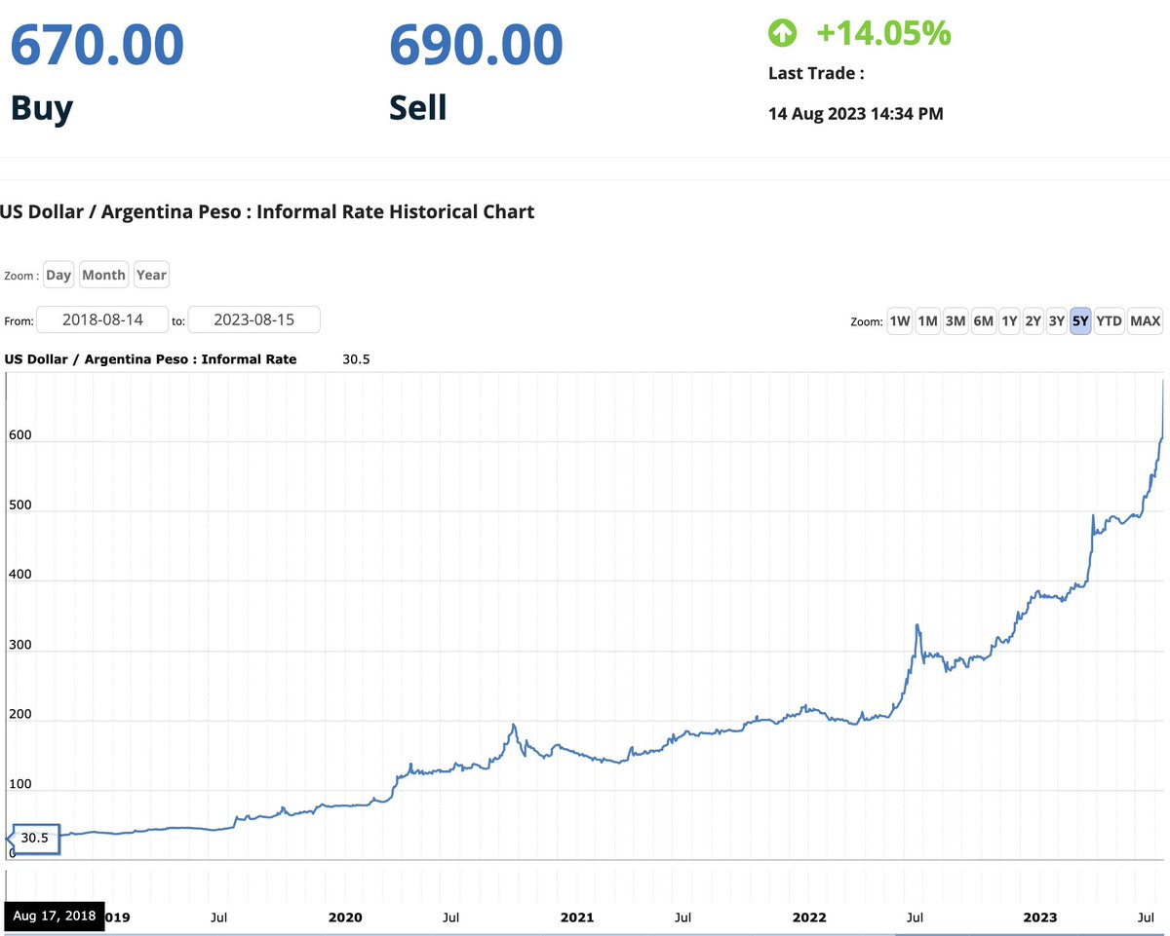The image size is (1170, 936).
Task: Set chart zoom to Year
Action: pyautogui.click(x=151, y=275)
